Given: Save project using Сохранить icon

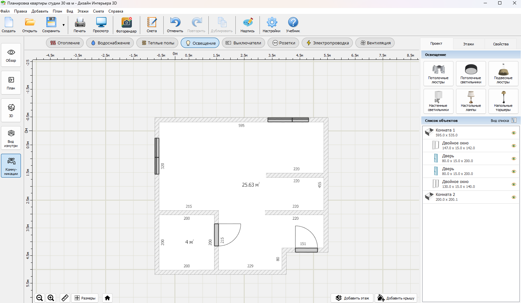Looking at the screenshot, I should [x=51, y=25].
